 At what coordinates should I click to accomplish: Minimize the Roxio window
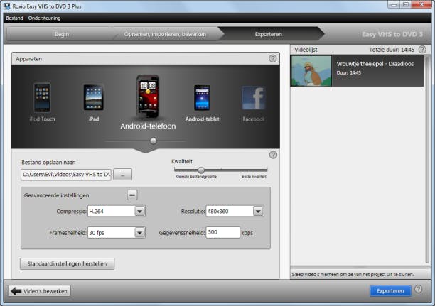(394, 4)
